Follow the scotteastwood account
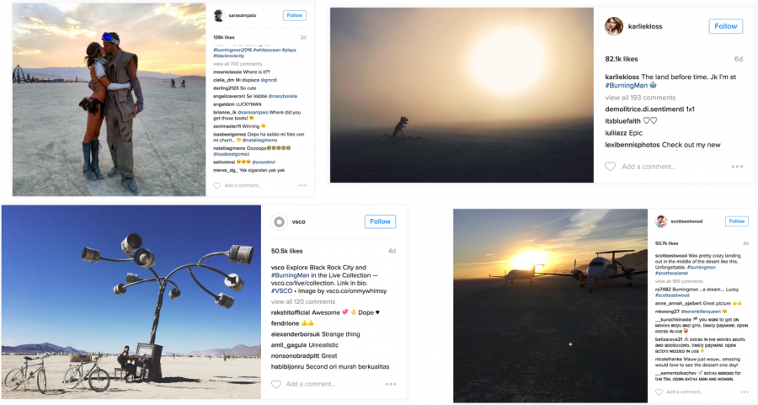Screen dimensions: 758x405 coord(737,221)
